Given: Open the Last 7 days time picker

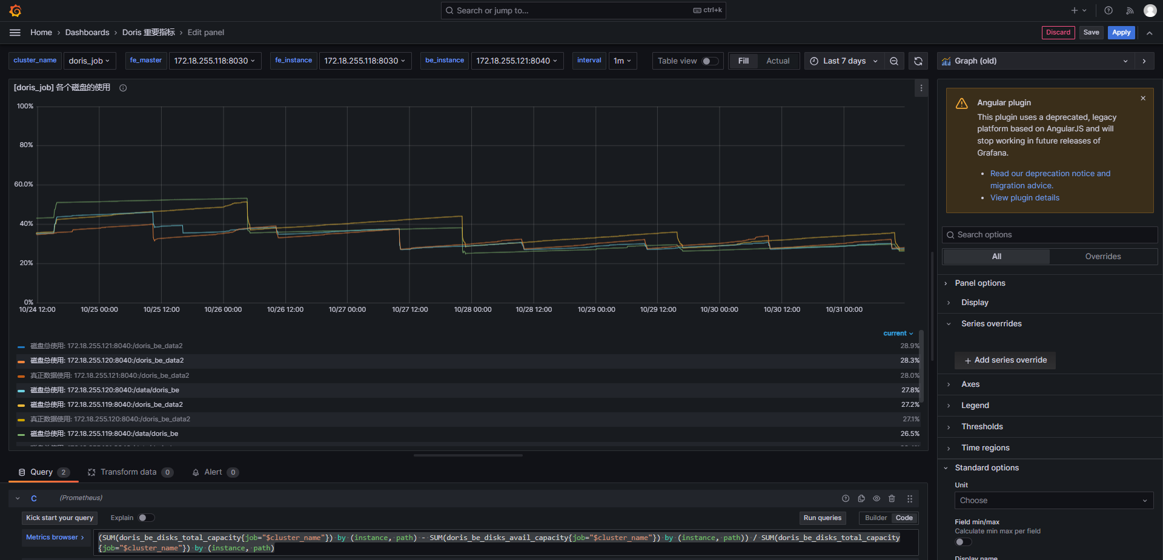Looking at the screenshot, I should [x=844, y=61].
